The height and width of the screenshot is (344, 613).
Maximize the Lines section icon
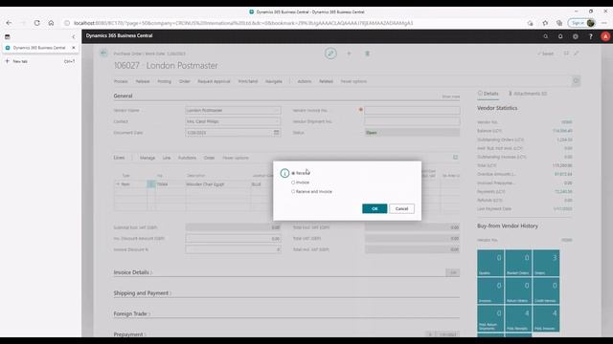pyautogui.click(x=456, y=157)
